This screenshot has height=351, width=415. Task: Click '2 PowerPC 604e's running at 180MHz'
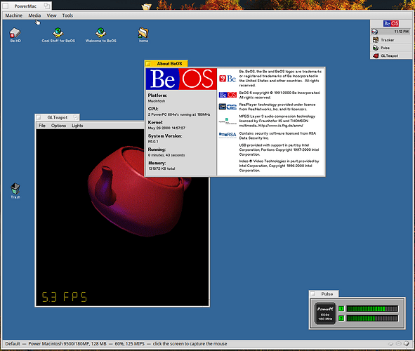[179, 114]
